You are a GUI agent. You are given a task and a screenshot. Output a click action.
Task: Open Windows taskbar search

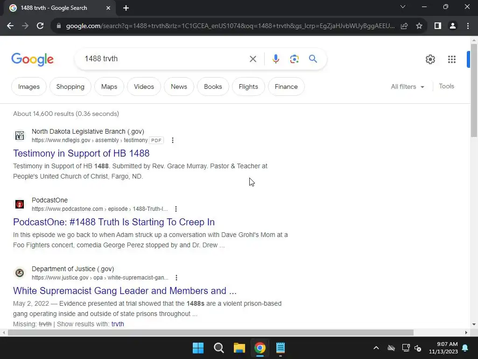click(219, 348)
